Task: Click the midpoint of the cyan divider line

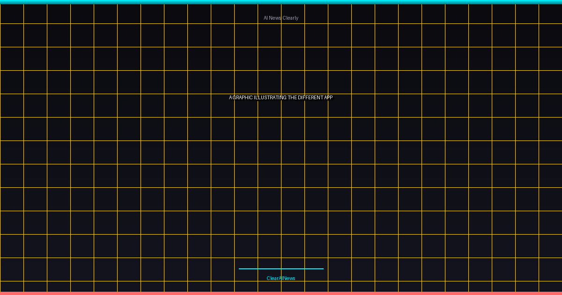Action: [x=281, y=269]
